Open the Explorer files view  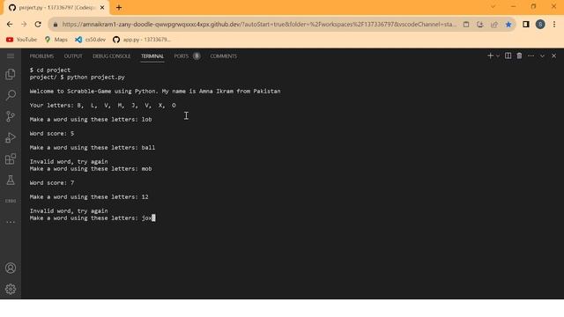click(11, 74)
